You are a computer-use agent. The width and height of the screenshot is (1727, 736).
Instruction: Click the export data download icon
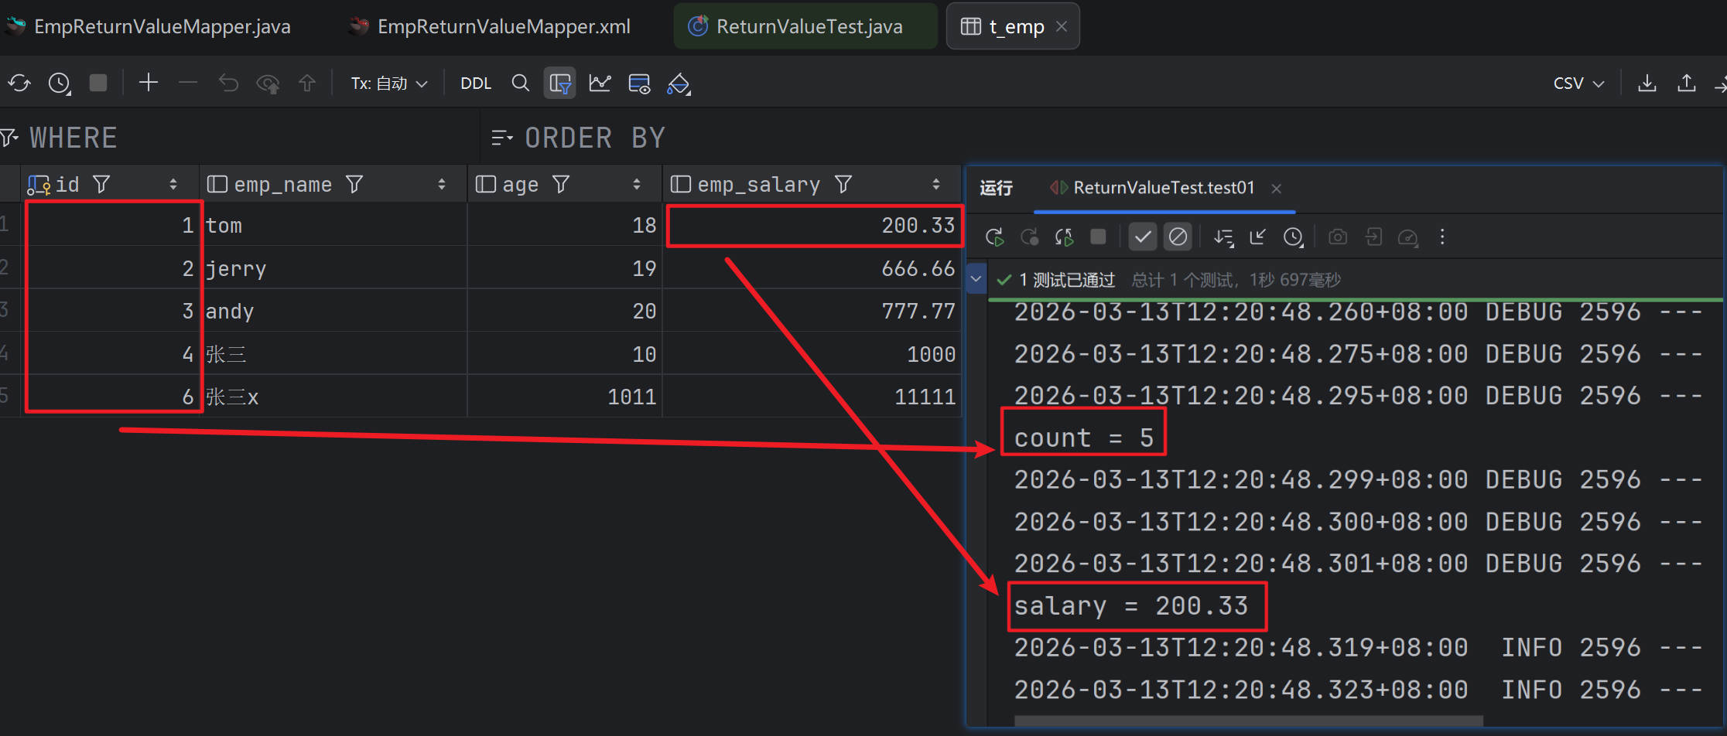[x=1647, y=83]
